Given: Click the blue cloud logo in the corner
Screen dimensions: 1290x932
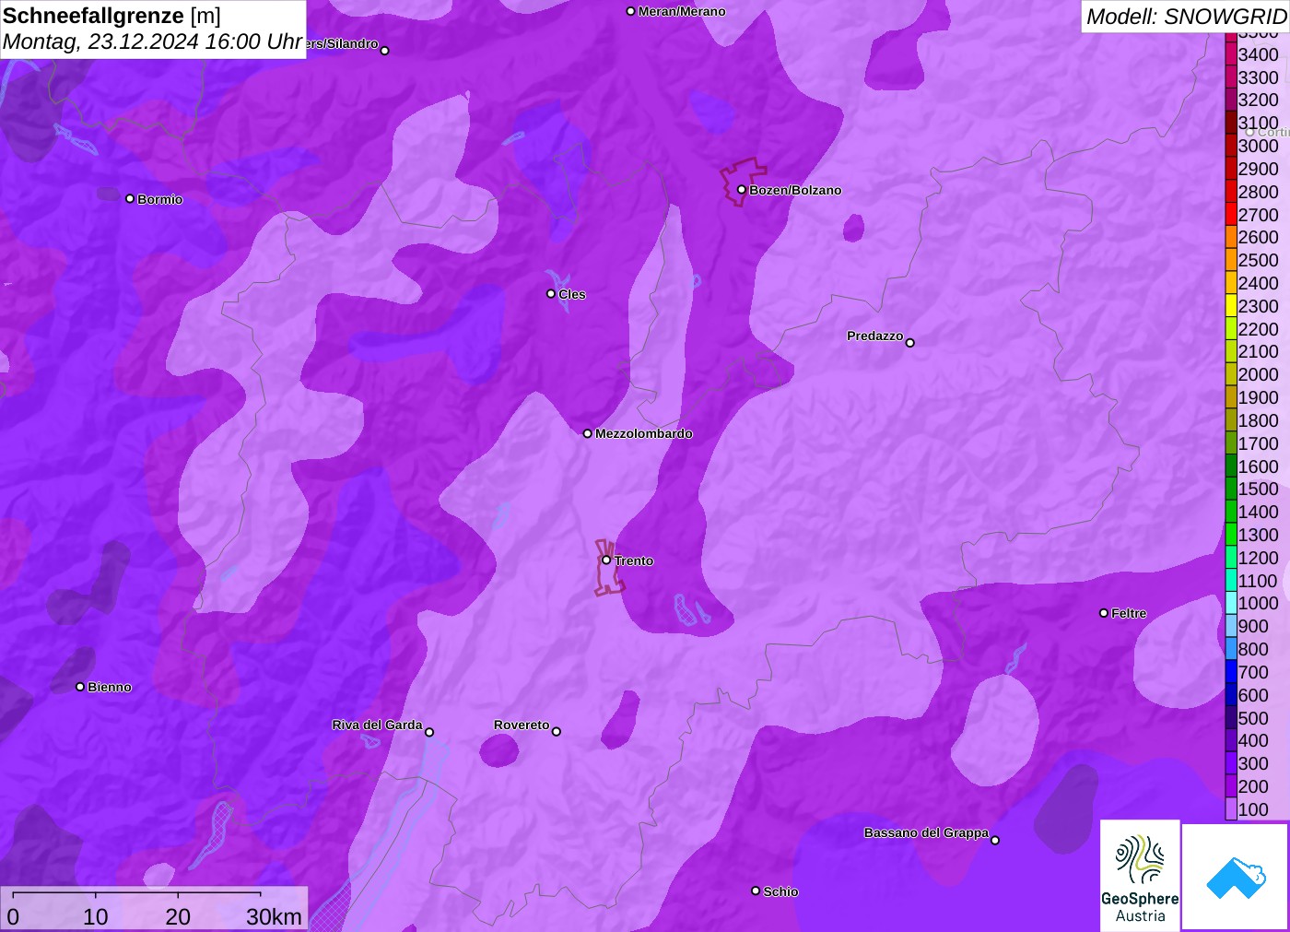Looking at the screenshot, I should pos(1236,877).
